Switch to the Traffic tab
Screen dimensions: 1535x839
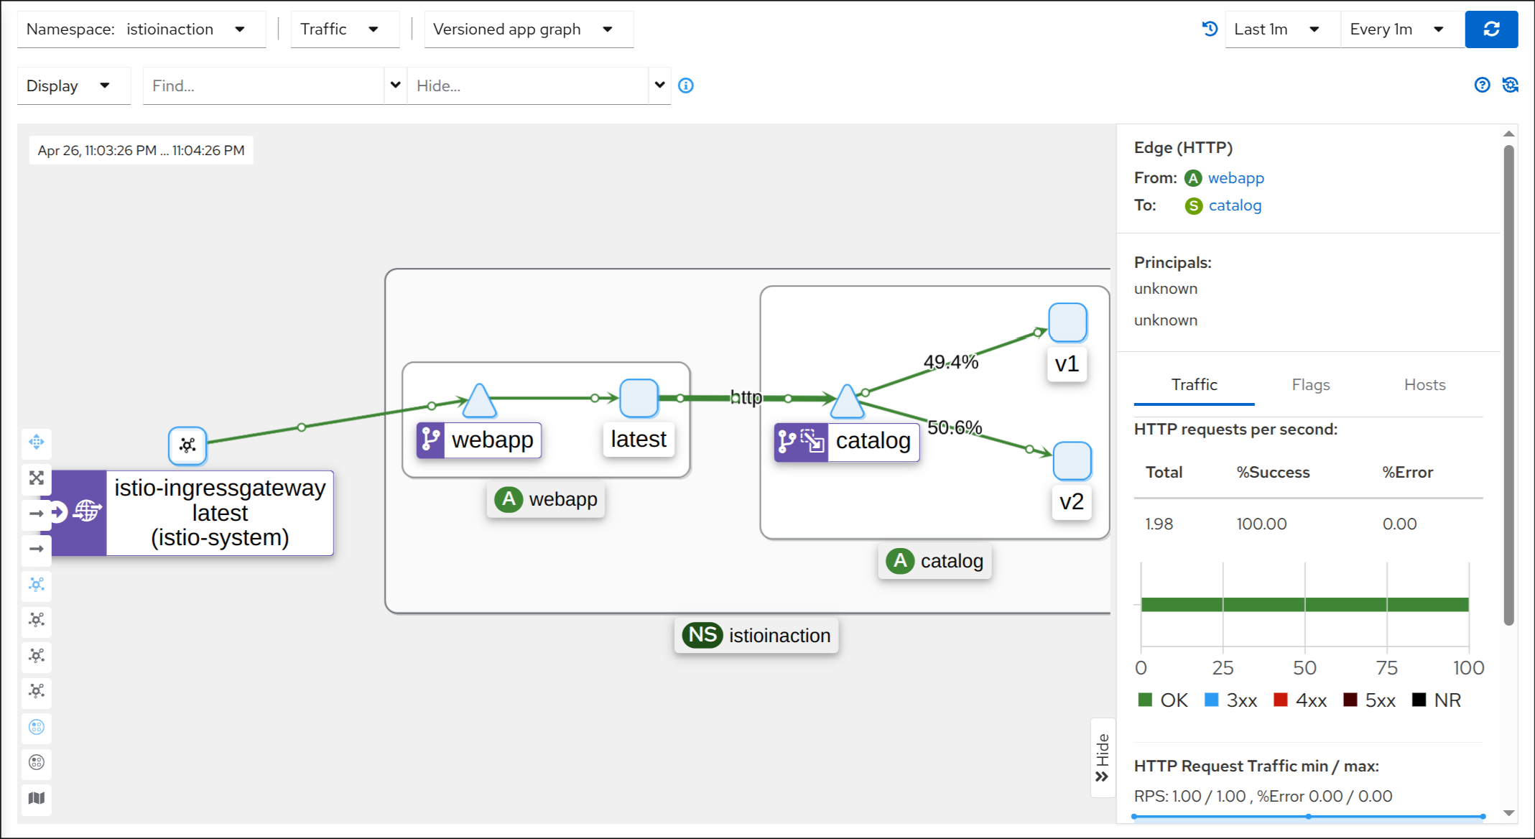[x=1194, y=385]
